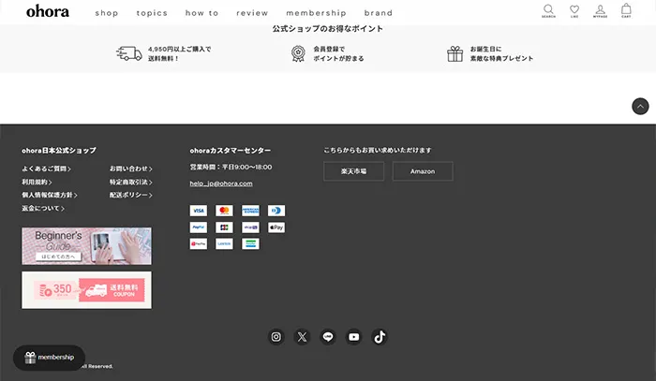Open the topics menu
The height and width of the screenshot is (381, 656).
(x=152, y=13)
